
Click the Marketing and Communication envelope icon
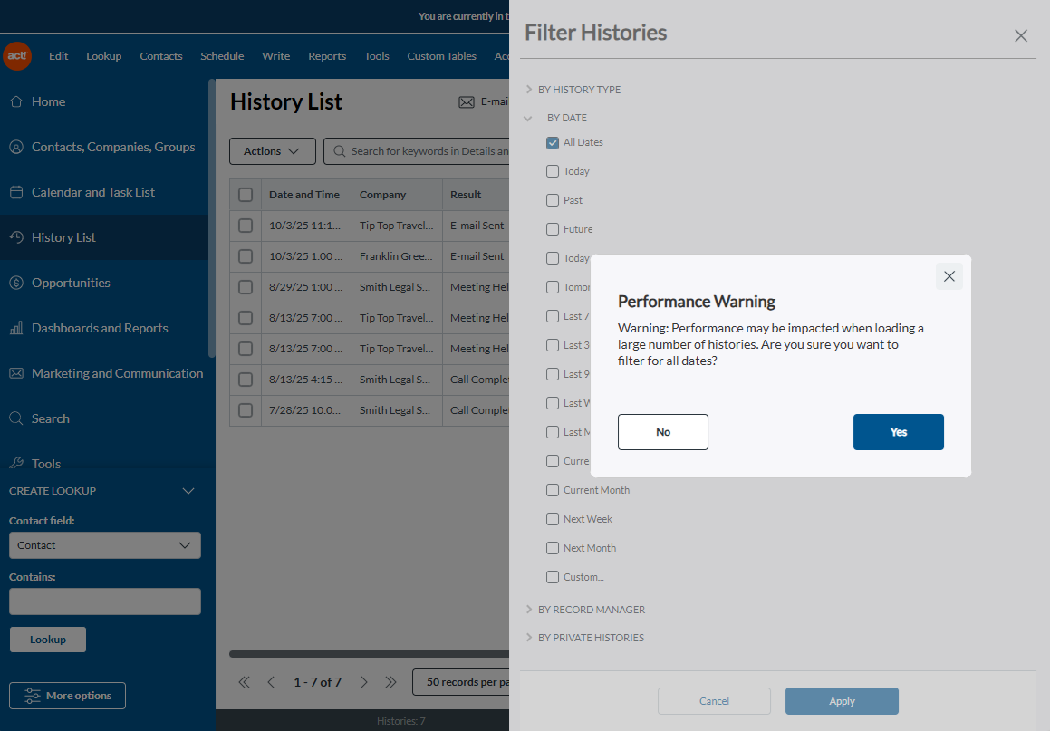coord(16,373)
